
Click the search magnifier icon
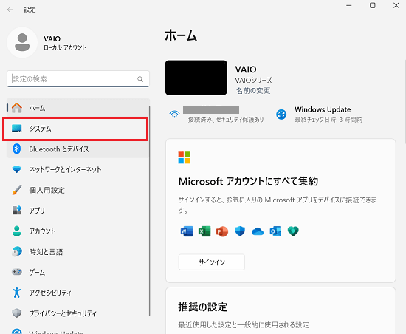[x=140, y=79]
